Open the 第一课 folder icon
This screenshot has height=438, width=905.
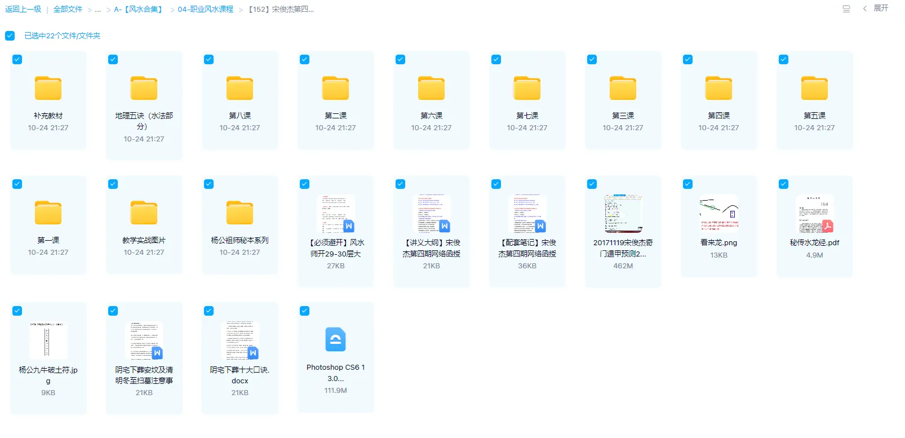click(48, 213)
